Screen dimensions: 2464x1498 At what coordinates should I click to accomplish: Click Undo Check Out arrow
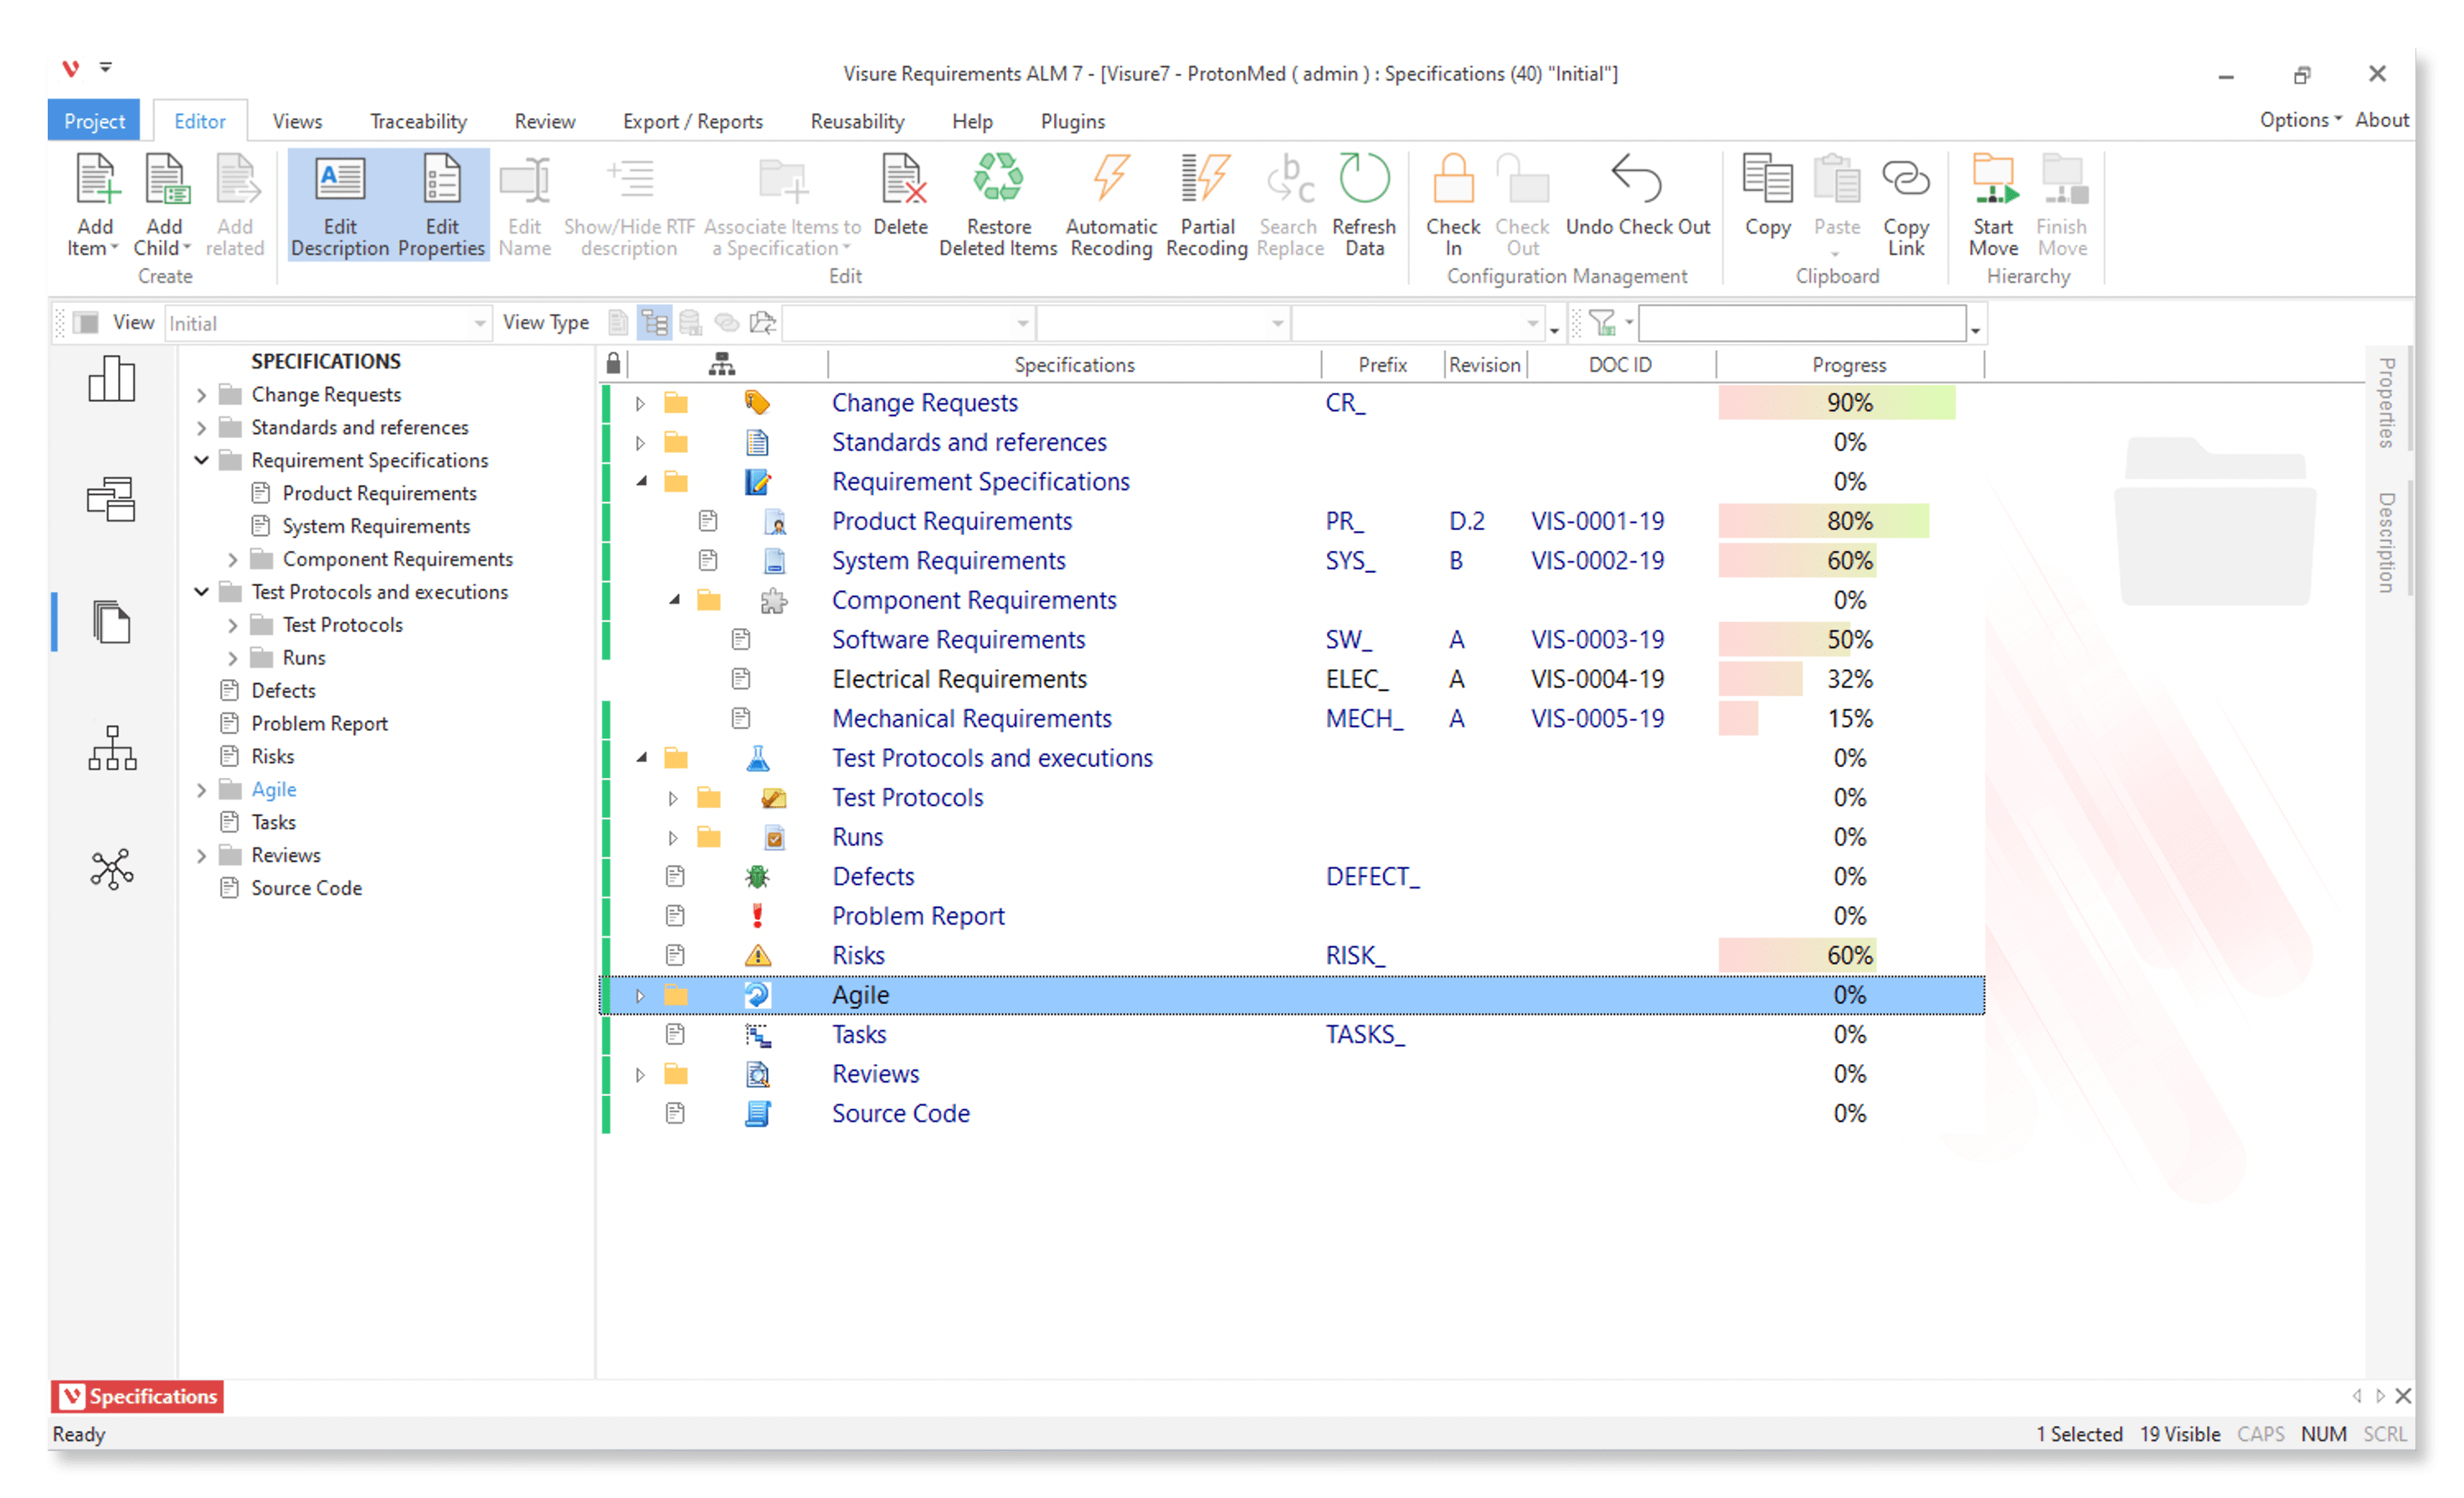coord(1637,178)
